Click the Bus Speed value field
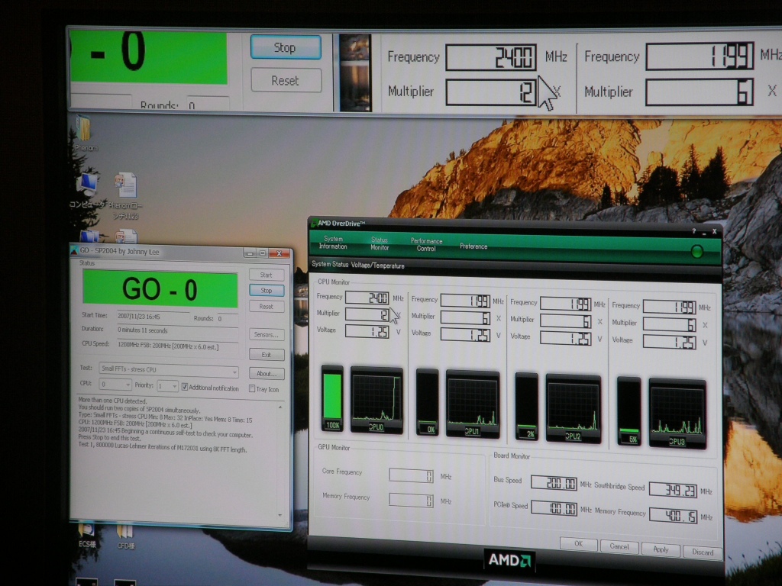 click(554, 483)
